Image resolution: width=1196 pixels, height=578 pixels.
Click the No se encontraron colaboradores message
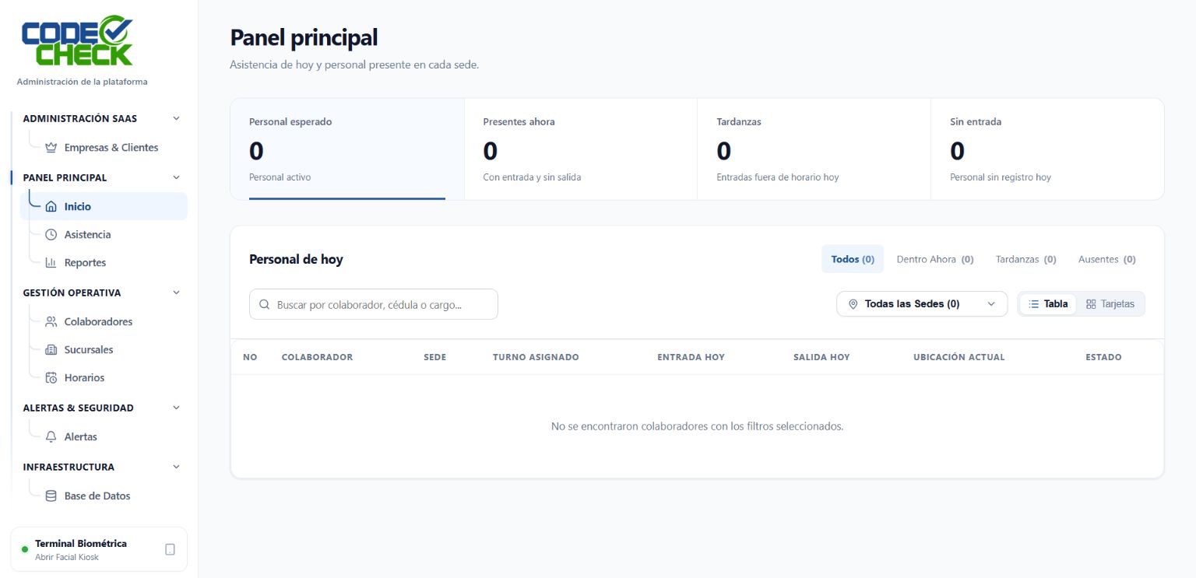pos(697,426)
